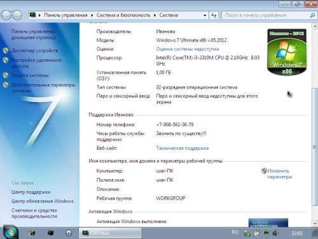Click Активация Windows выполнена text
Image resolution: width=318 pixels, height=239 pixels.
pos(131,221)
